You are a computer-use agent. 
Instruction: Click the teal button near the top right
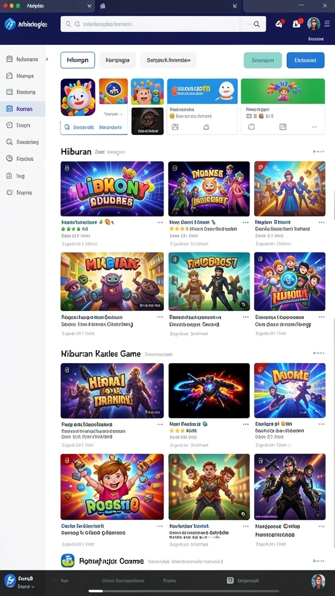[262, 60]
